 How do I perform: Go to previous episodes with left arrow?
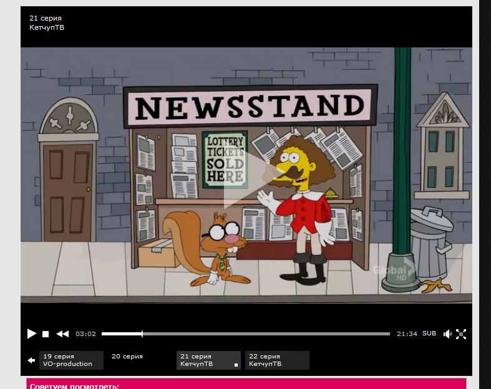click(31, 360)
